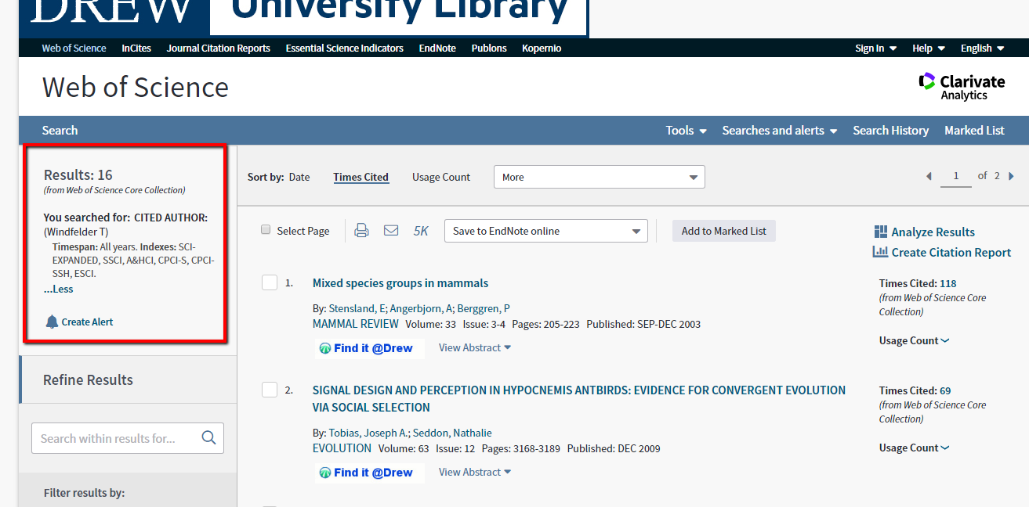The image size is (1029, 507).
Task: Click the Create Alert bell icon
Action: click(x=52, y=322)
